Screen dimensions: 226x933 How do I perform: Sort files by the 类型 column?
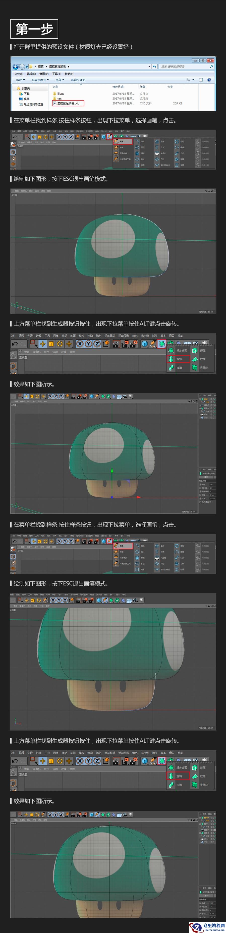pos(143,87)
